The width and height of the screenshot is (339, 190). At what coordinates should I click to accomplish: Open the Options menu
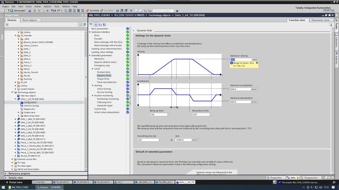coord(47,7)
